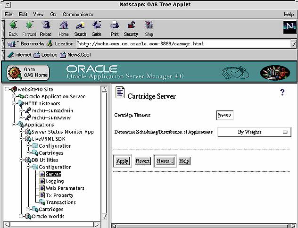Select Web Parameters in the tree
This screenshot has width=298, height=228.
tap(65, 188)
